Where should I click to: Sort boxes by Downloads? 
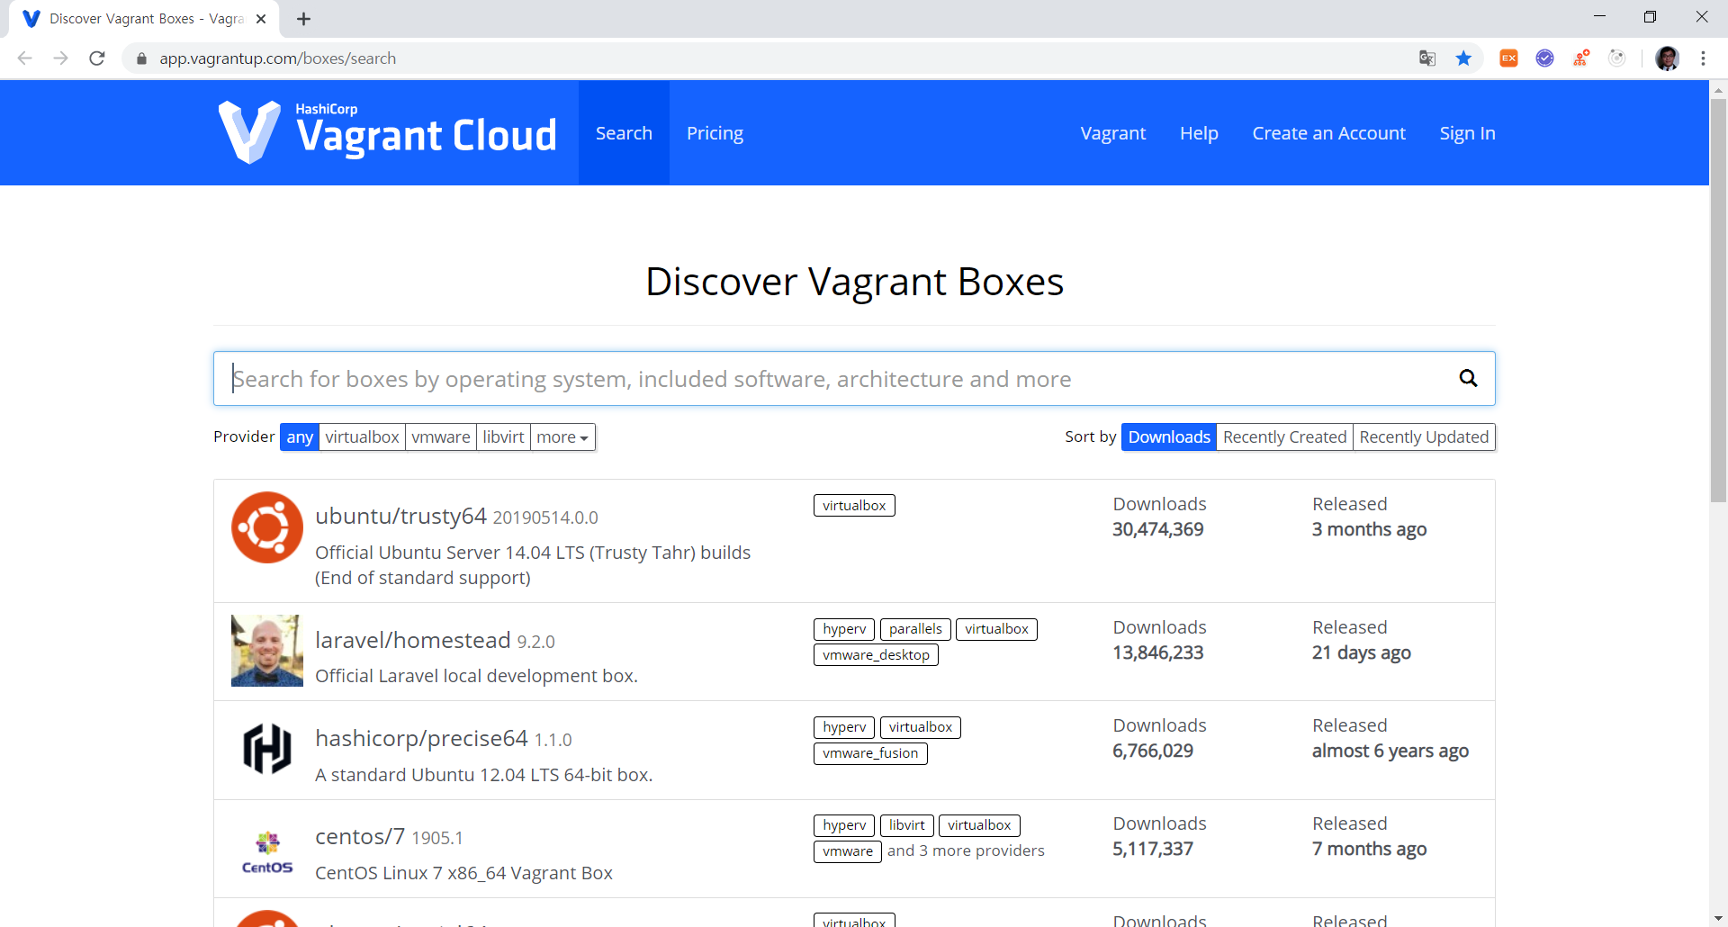point(1169,437)
